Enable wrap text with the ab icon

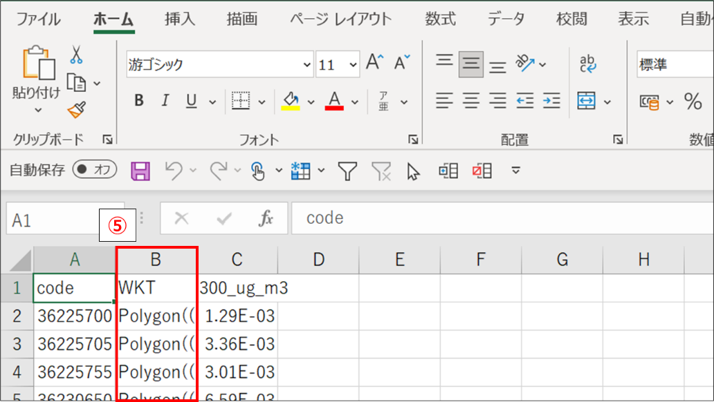589,63
